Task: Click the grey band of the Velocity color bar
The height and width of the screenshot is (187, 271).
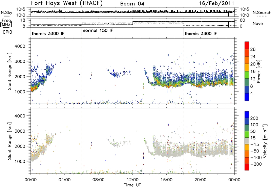Action: 247,141
